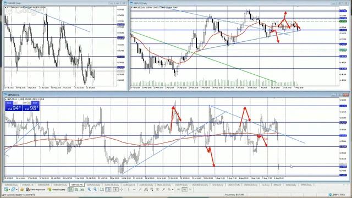Image resolution: width=352 pixels, height=198 pixels.
Task: Open the Profiles toolbar icon
Action: tap(13, 190)
